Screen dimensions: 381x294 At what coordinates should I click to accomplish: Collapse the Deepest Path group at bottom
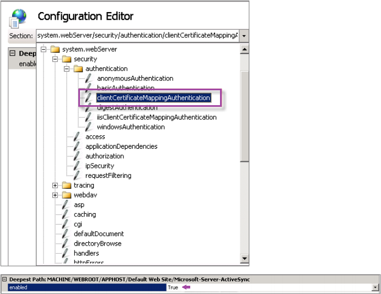point(4,279)
